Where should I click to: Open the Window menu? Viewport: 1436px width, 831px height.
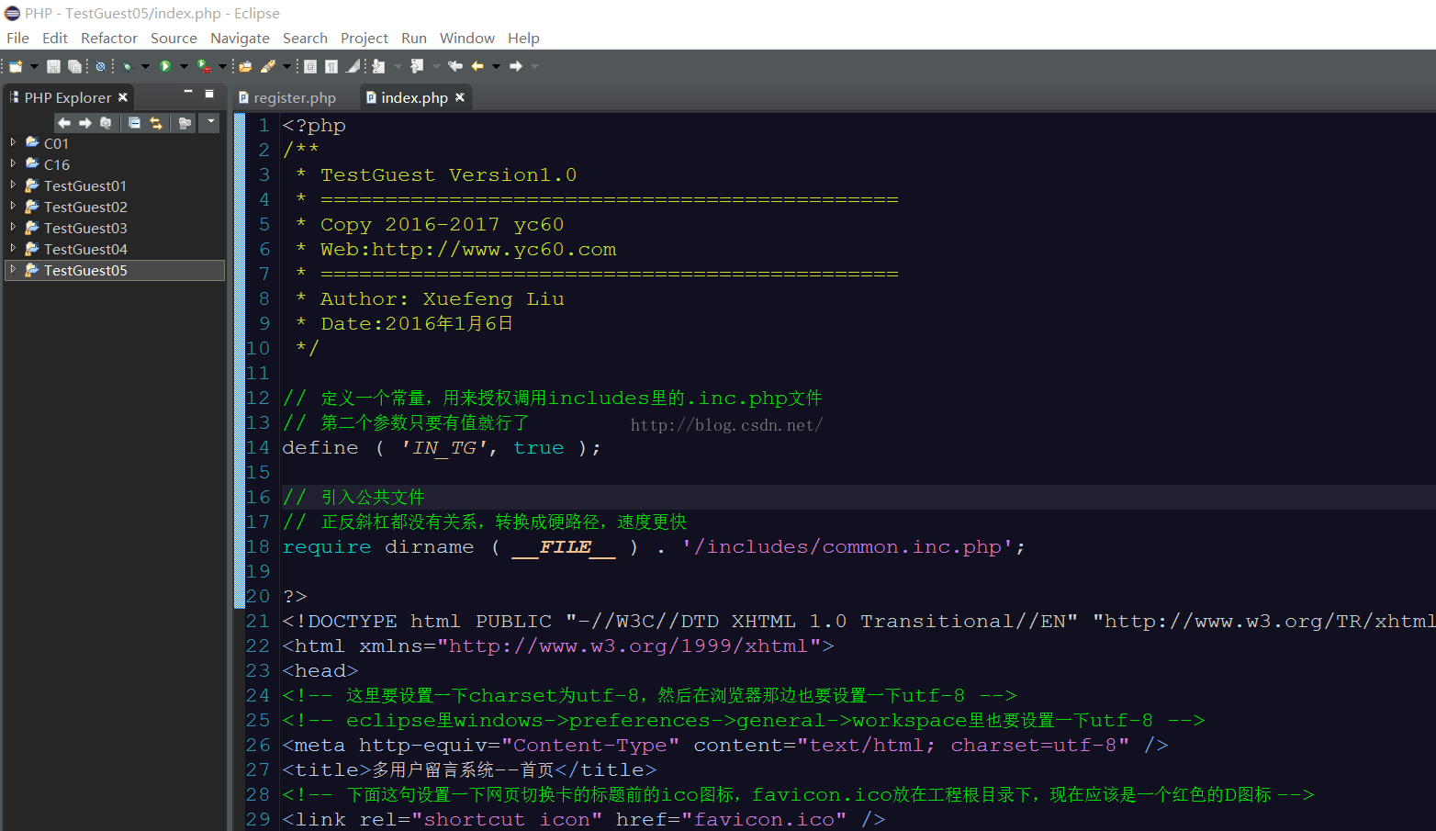(x=467, y=38)
